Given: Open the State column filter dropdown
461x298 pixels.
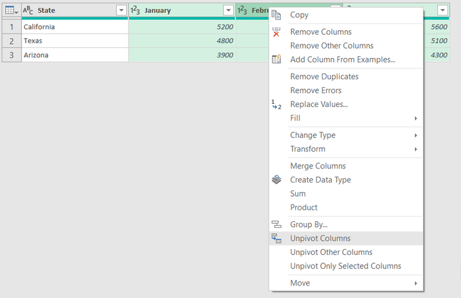Looking at the screenshot, I should (121, 10).
